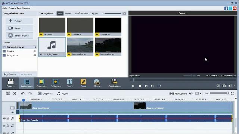Open the Меню disc menu section
The height and width of the screenshot is (134, 239).
(x=97, y=83)
